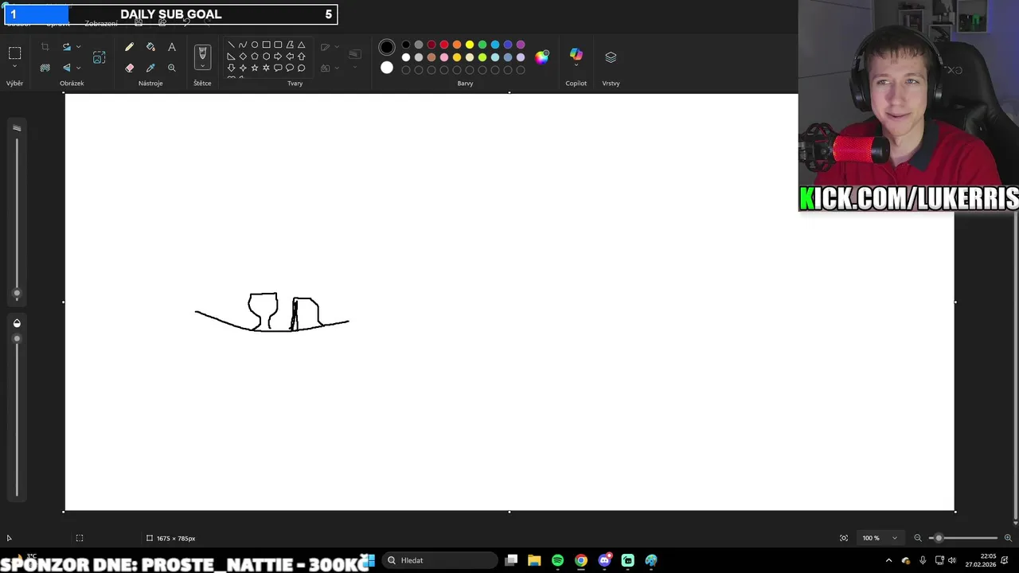Expand the Rotate options arrow

coord(78,47)
